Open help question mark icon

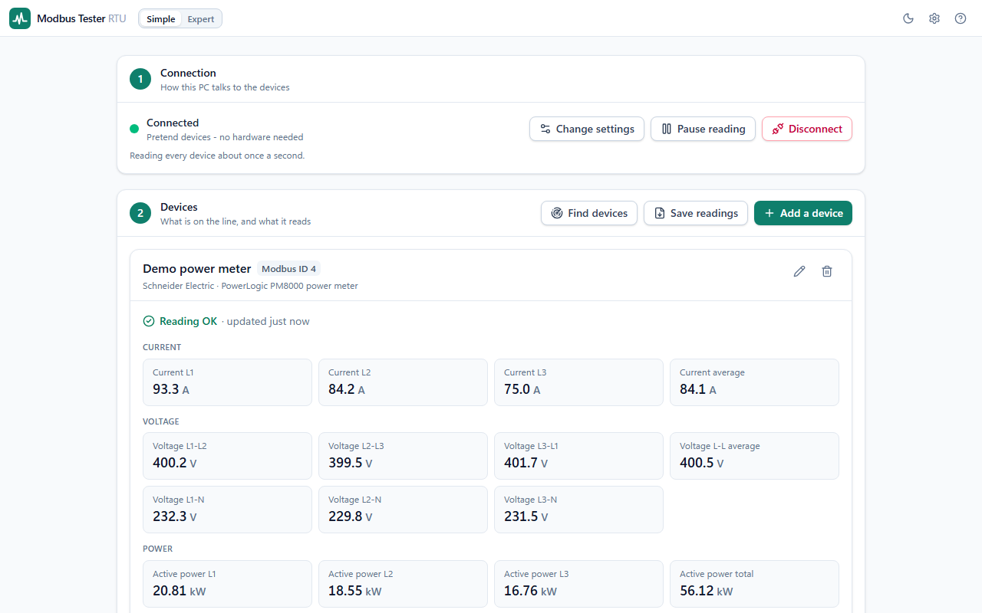point(961,18)
